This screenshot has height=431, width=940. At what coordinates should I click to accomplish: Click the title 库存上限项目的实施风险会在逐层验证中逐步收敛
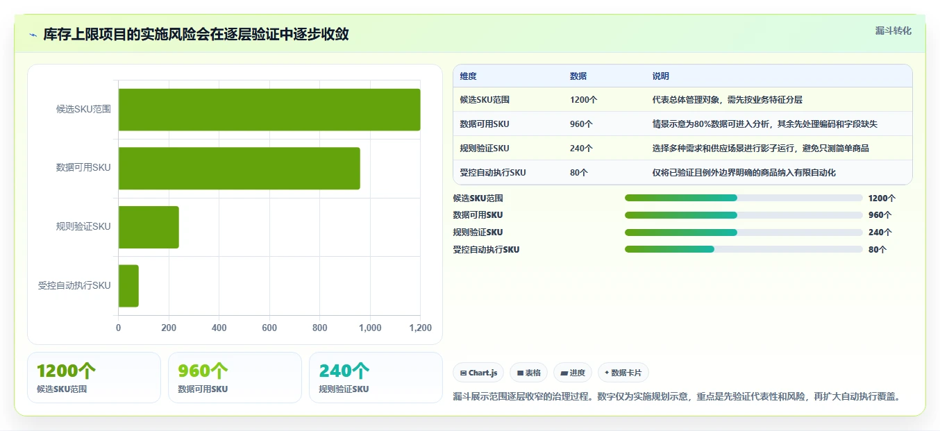[196, 34]
